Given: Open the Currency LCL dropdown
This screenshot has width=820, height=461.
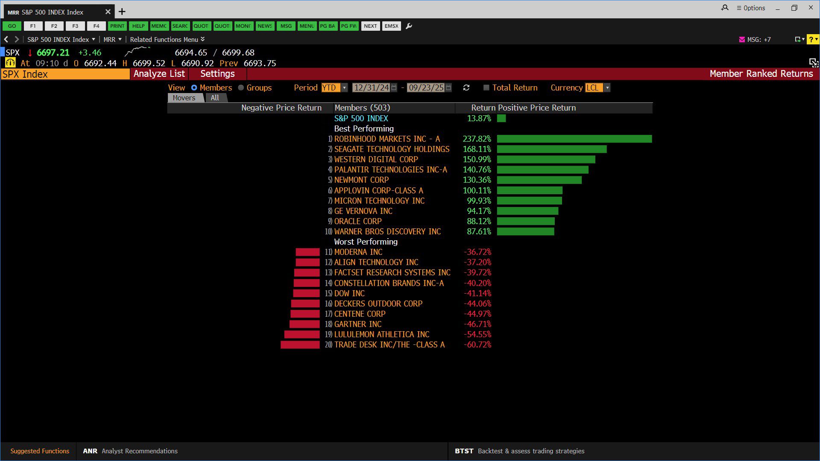Looking at the screenshot, I should point(607,88).
